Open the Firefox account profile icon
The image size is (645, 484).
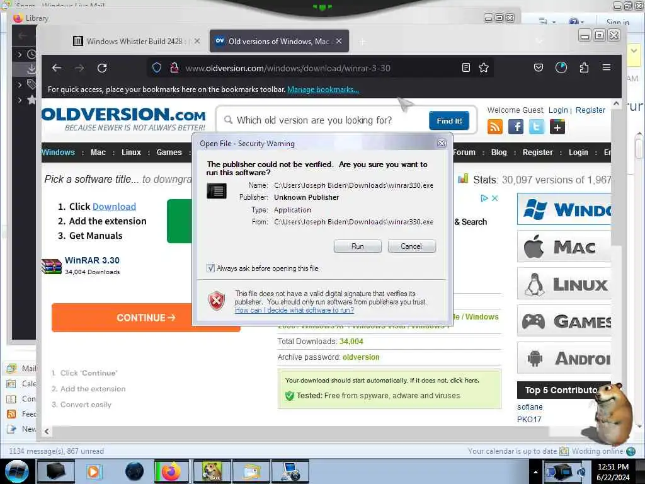pyautogui.click(x=561, y=67)
